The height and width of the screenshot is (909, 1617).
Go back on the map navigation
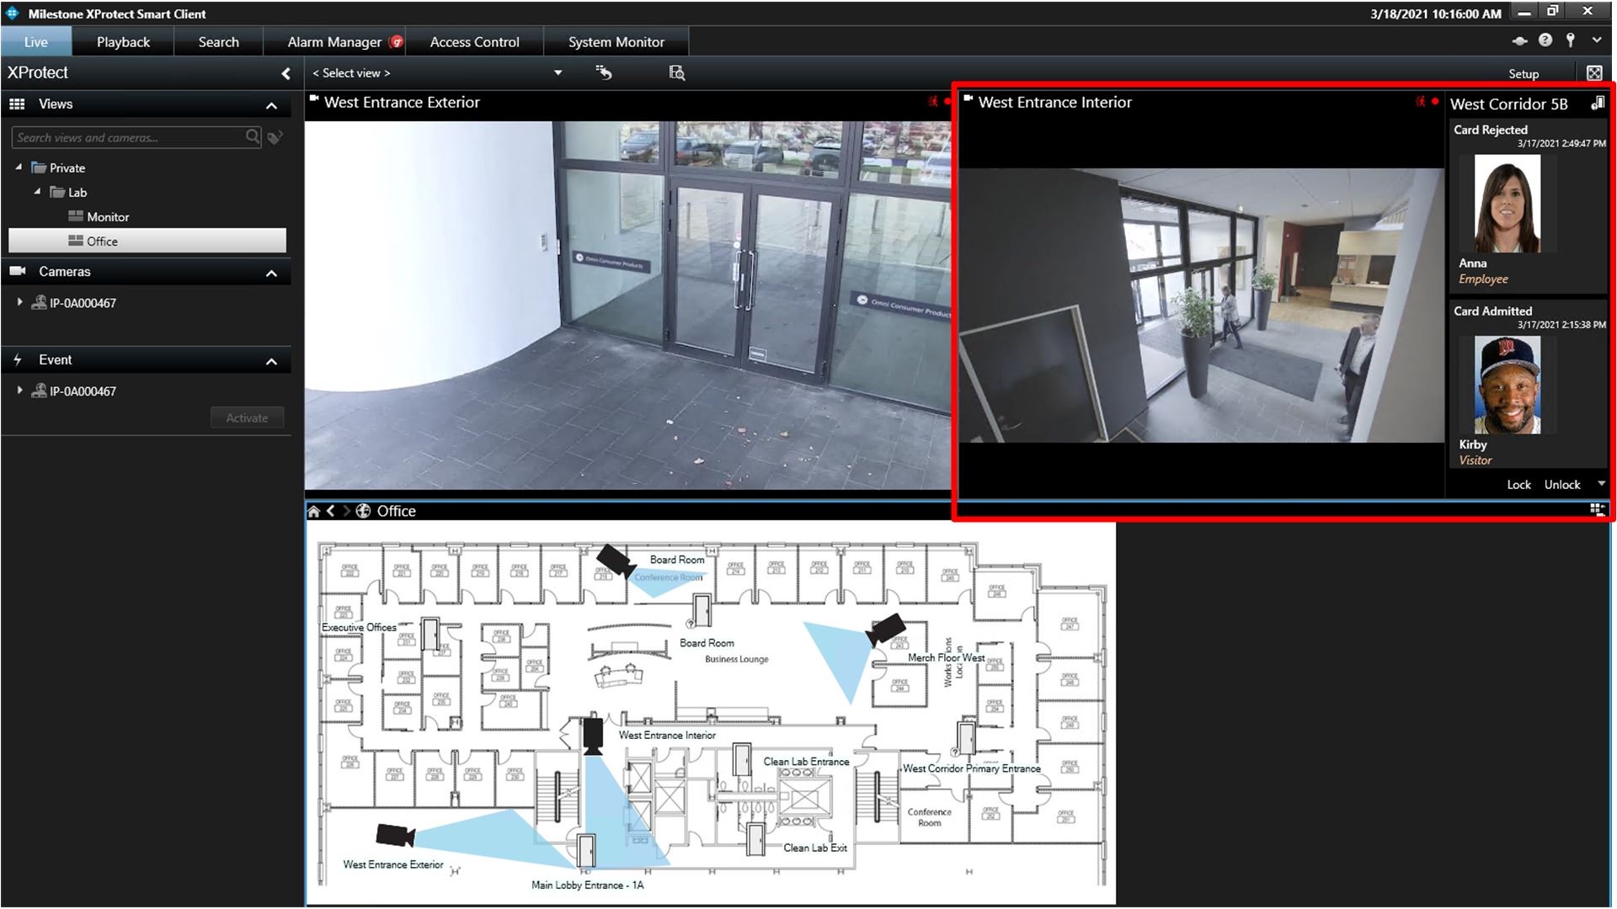[x=331, y=511]
